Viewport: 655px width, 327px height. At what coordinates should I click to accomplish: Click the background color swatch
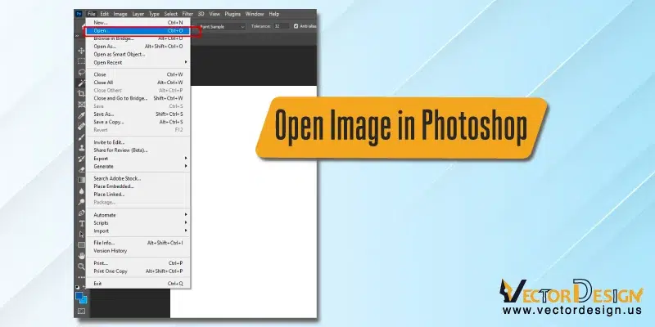(x=85, y=301)
